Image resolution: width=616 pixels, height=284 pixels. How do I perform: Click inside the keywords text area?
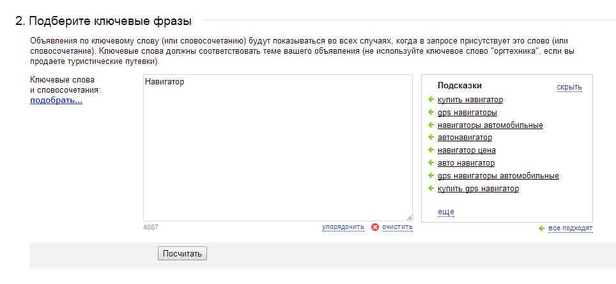(278, 148)
